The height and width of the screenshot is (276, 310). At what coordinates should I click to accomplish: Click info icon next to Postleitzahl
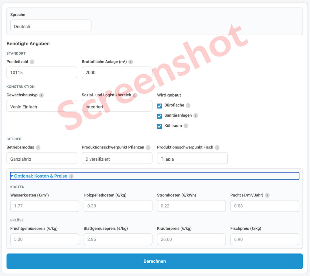32,62
